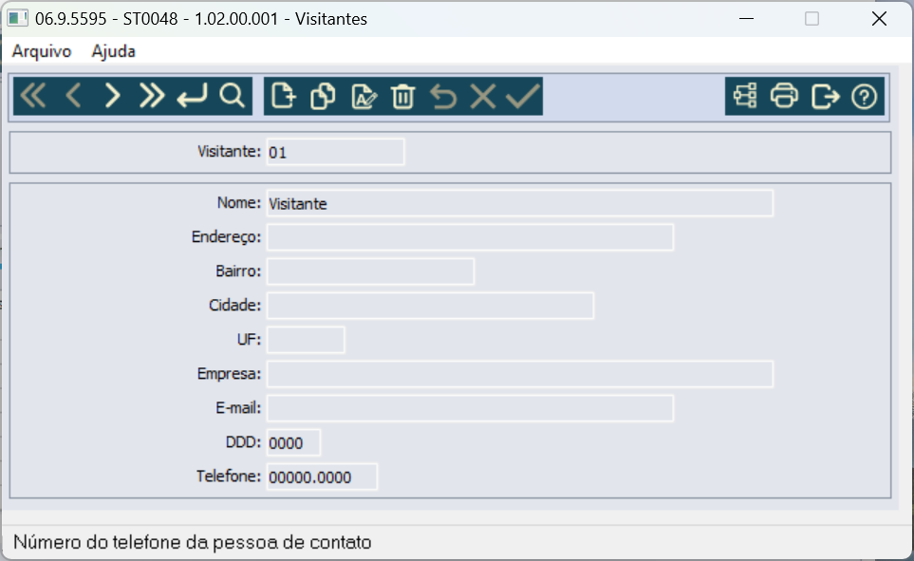The height and width of the screenshot is (561, 914).
Task: Click the Cidade input field
Action: pos(430,306)
